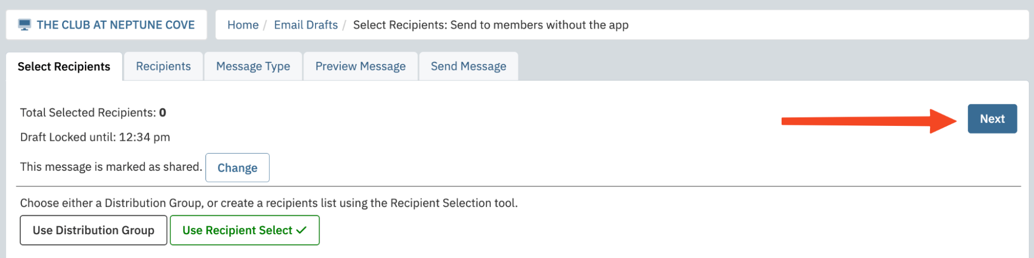Open the Recipients tab
1034x258 pixels.
(x=163, y=67)
